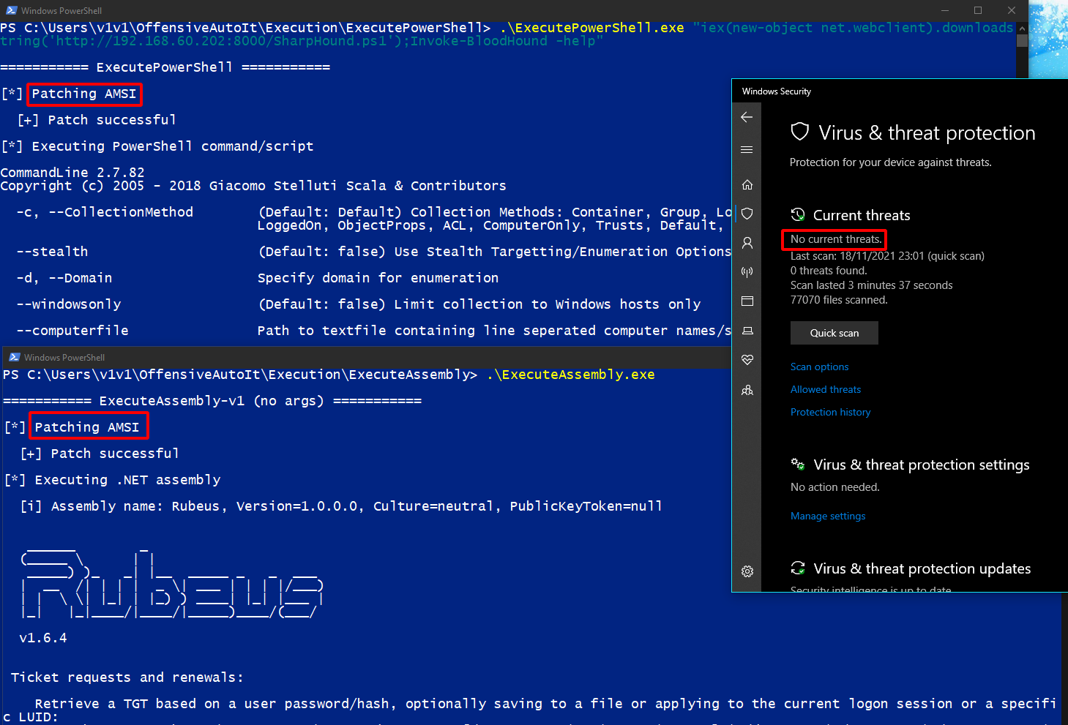
Task: Open Device security laptop icon in sidebar
Action: (747, 331)
